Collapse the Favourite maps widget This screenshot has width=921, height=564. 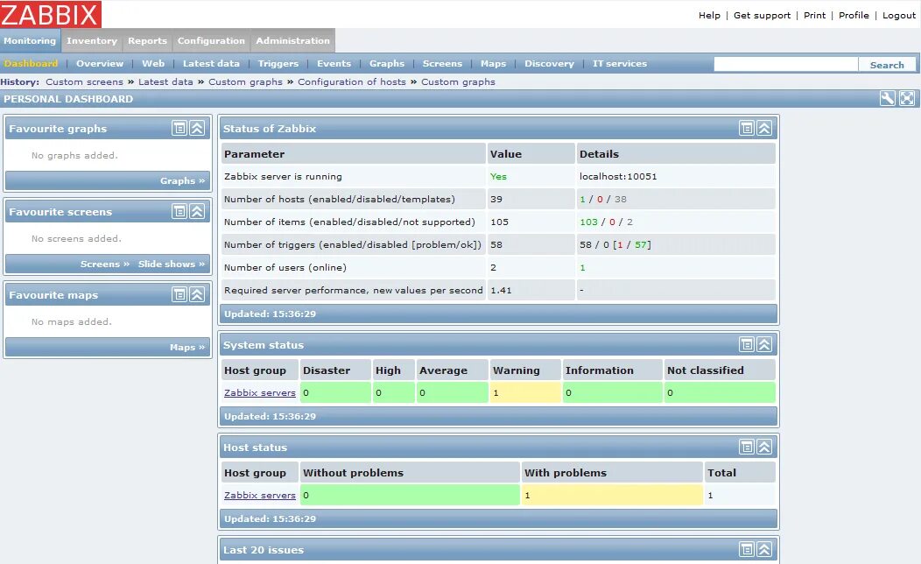pos(197,294)
